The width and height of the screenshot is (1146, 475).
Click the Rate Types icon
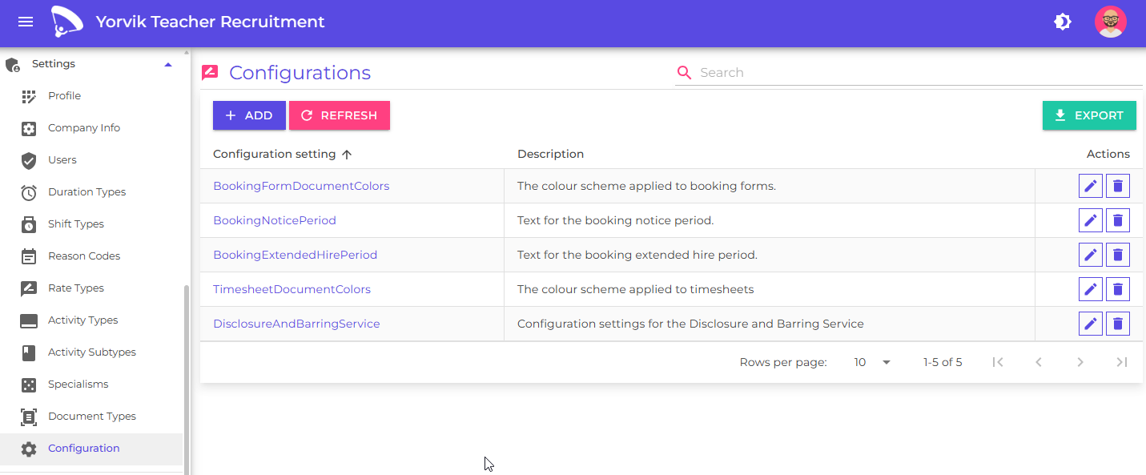(29, 288)
